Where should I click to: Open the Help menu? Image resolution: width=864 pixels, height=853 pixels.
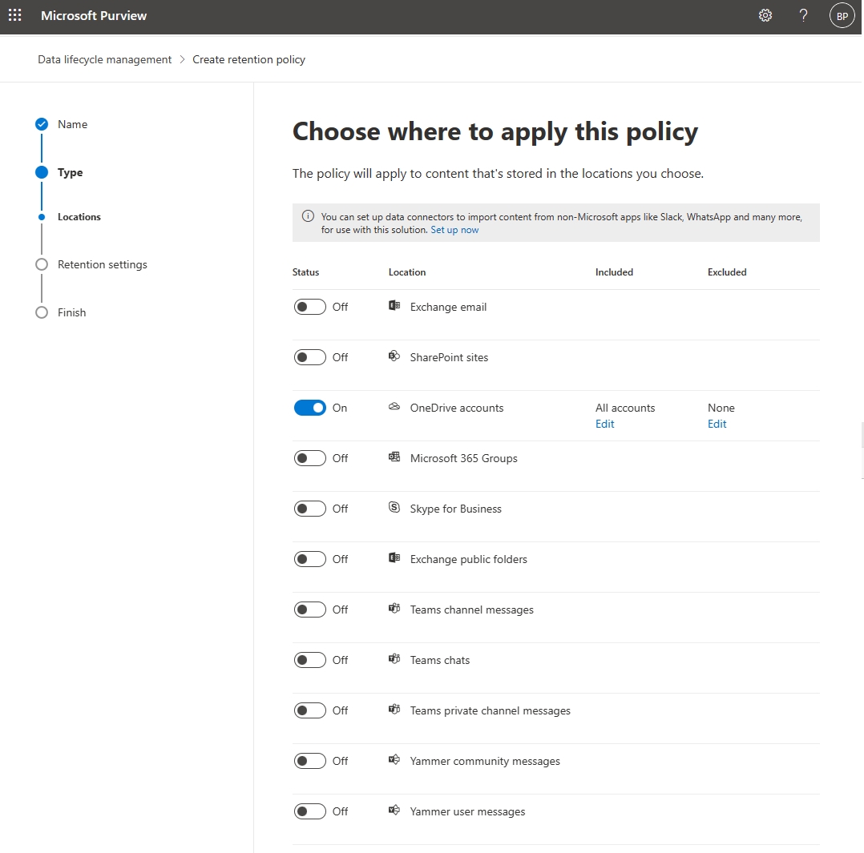click(803, 15)
